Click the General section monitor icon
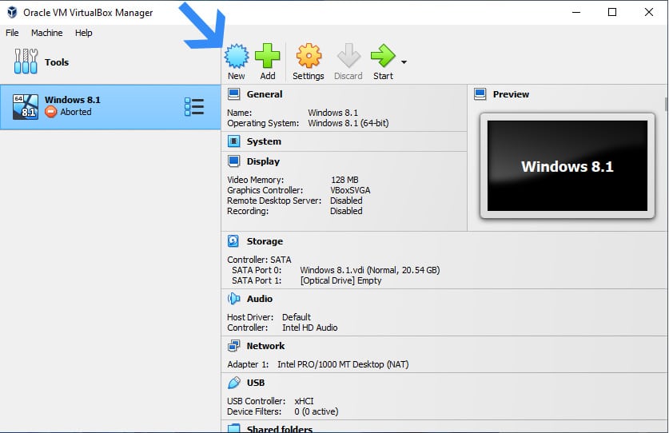The image size is (669, 433). click(234, 94)
